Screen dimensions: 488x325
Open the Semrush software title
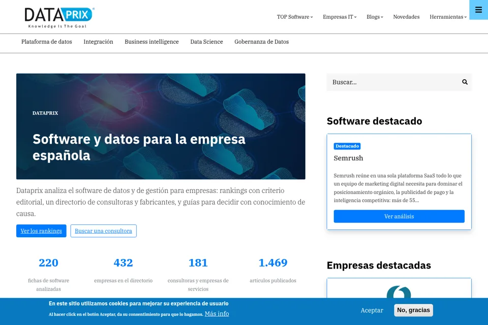click(x=348, y=158)
